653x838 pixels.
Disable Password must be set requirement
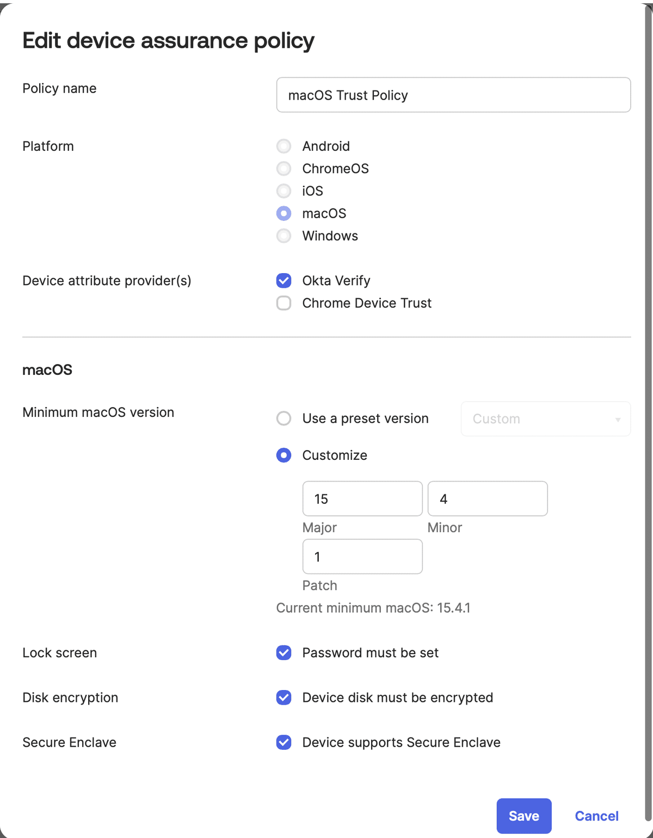[x=284, y=652]
